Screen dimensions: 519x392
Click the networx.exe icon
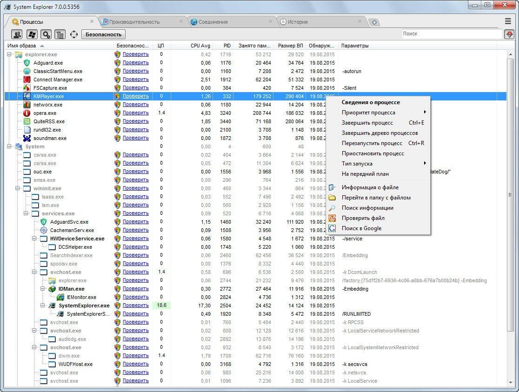point(27,105)
